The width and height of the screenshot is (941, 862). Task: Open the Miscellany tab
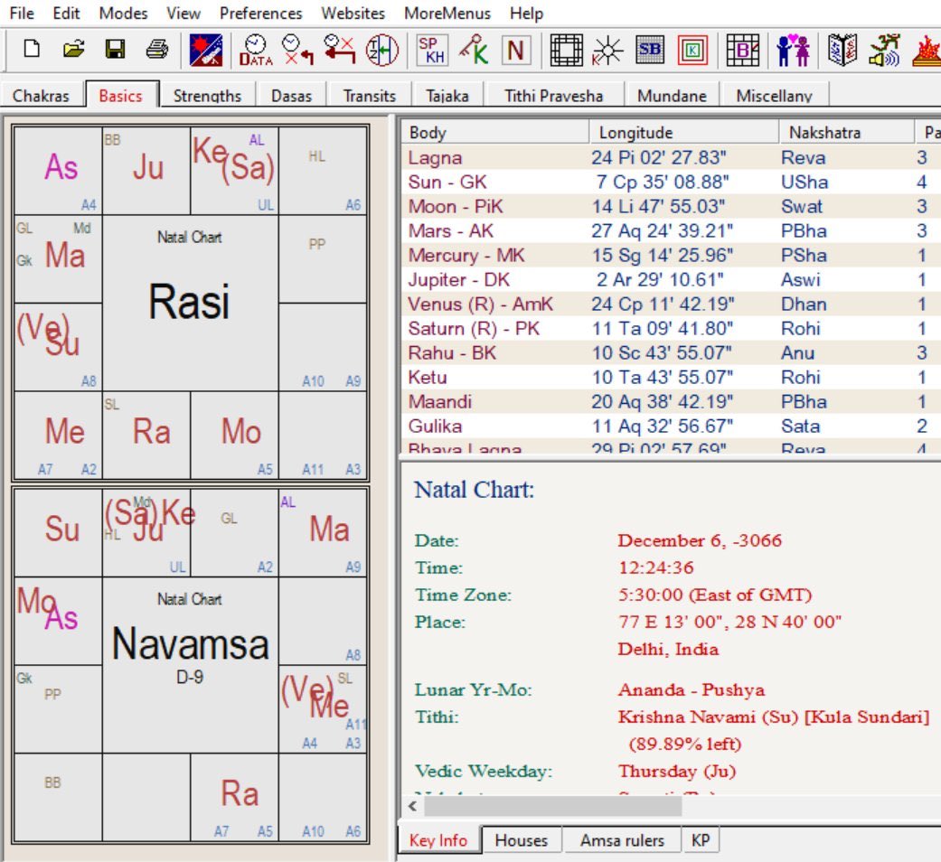[774, 96]
